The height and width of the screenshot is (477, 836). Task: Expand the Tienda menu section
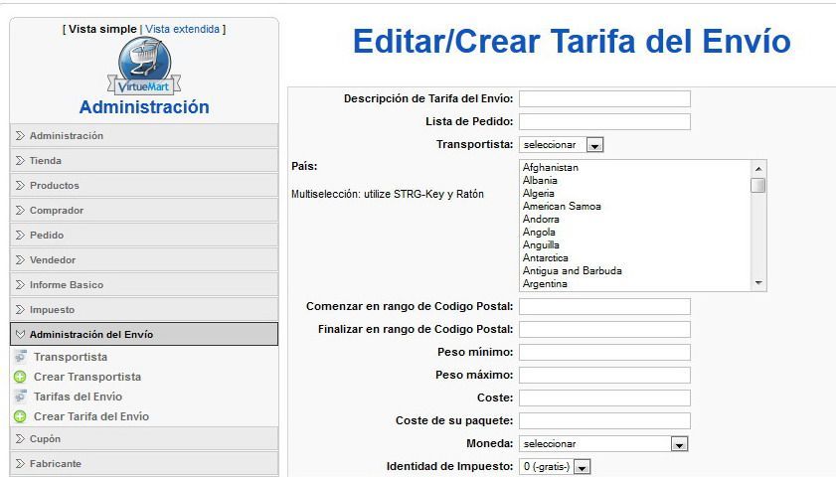(x=144, y=160)
